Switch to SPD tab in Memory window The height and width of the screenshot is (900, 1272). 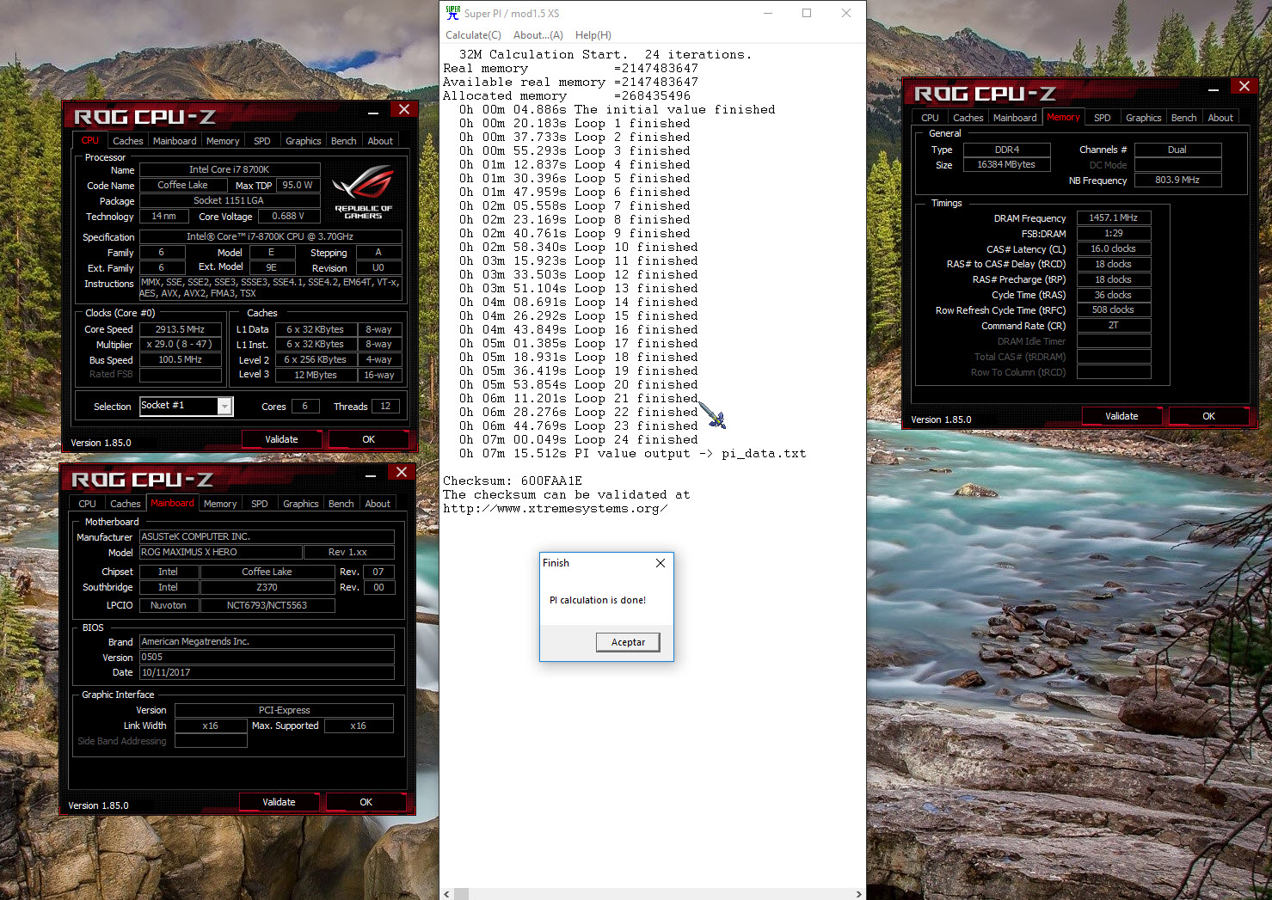click(1103, 118)
